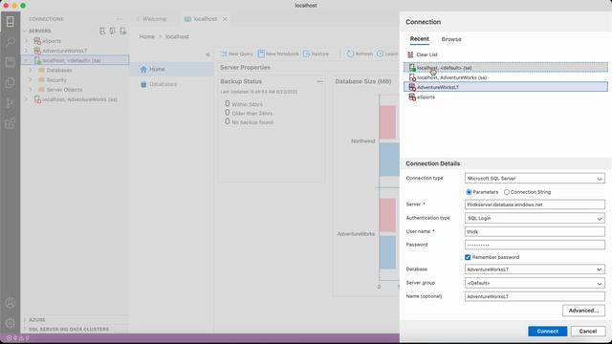Select Databases in dashboard navigation

[x=163, y=84]
